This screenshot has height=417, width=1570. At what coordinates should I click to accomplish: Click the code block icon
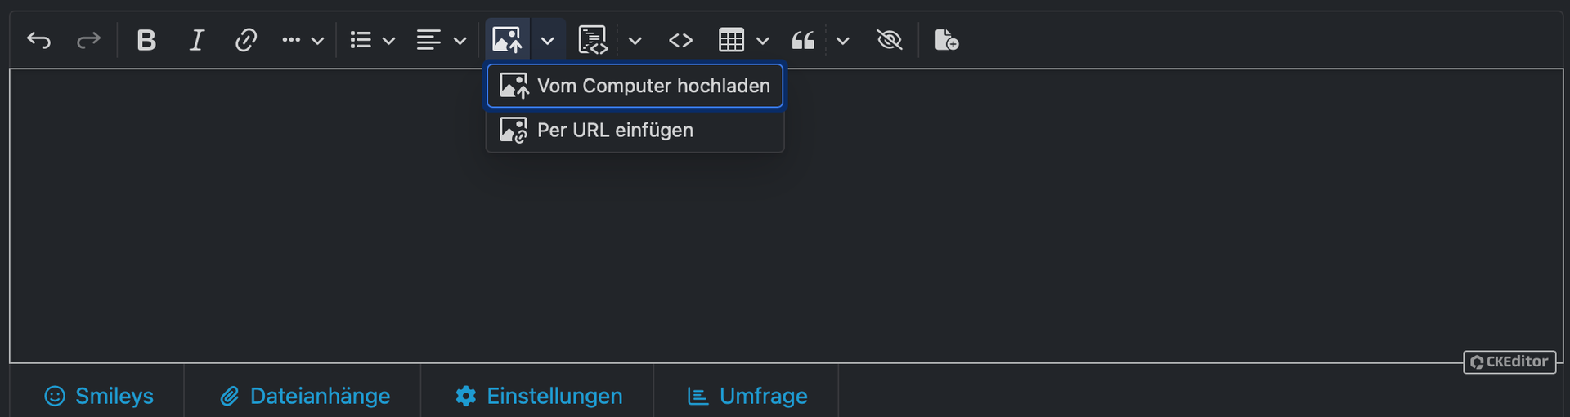[x=593, y=40]
